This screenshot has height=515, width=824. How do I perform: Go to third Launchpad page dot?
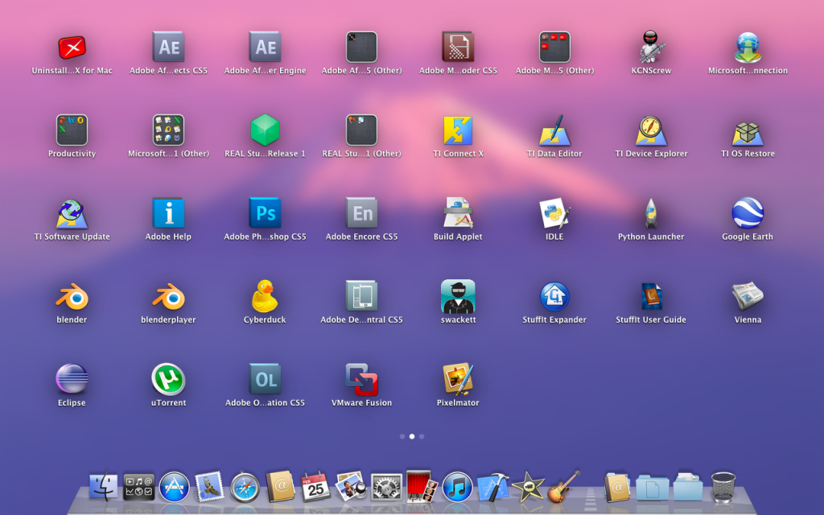[422, 437]
